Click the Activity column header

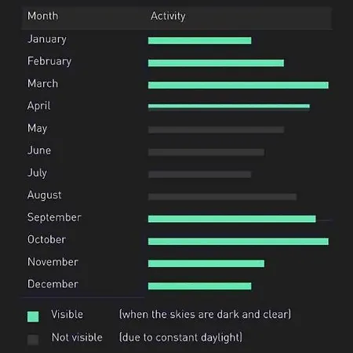point(168,16)
